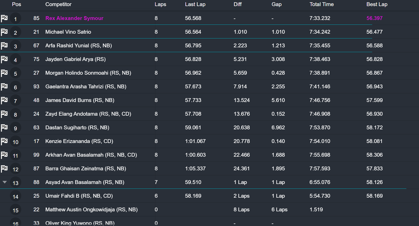Click the Last Lap column header
This screenshot has width=419, height=226.
click(195, 4)
